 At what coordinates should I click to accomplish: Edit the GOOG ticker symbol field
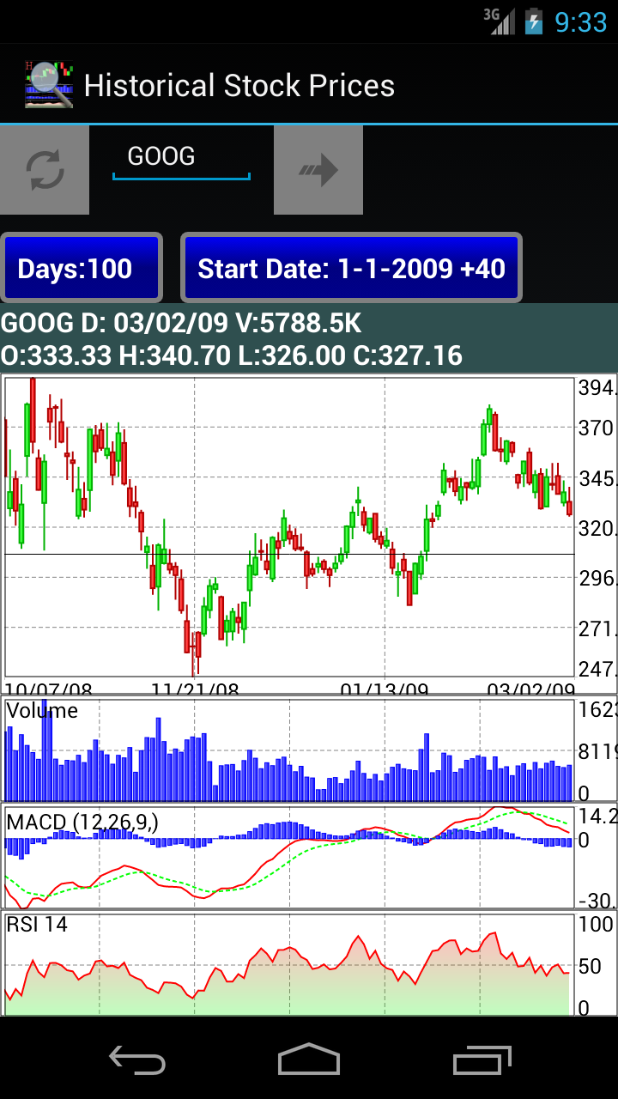point(181,157)
